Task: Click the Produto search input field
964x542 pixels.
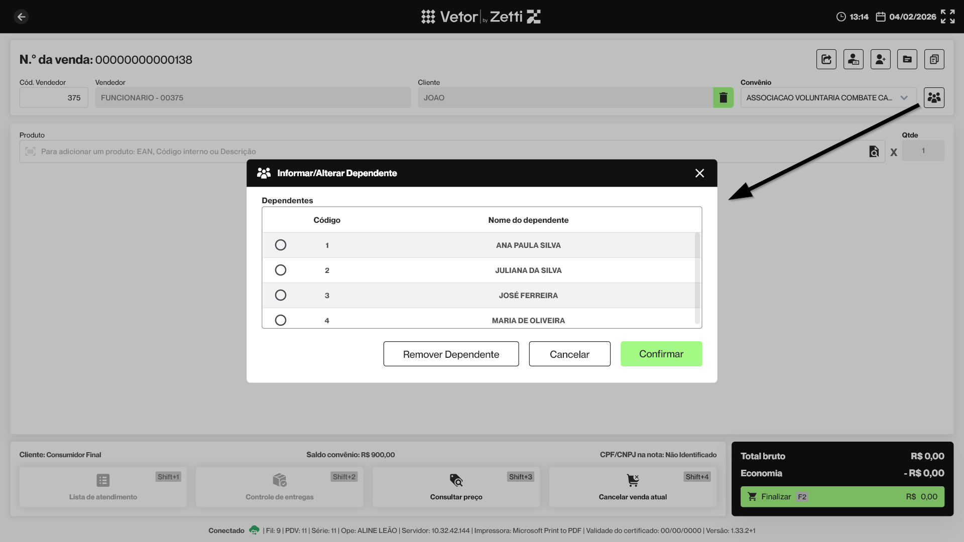Action: (x=442, y=152)
